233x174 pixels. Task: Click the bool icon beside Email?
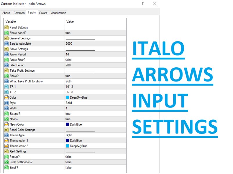6,167
